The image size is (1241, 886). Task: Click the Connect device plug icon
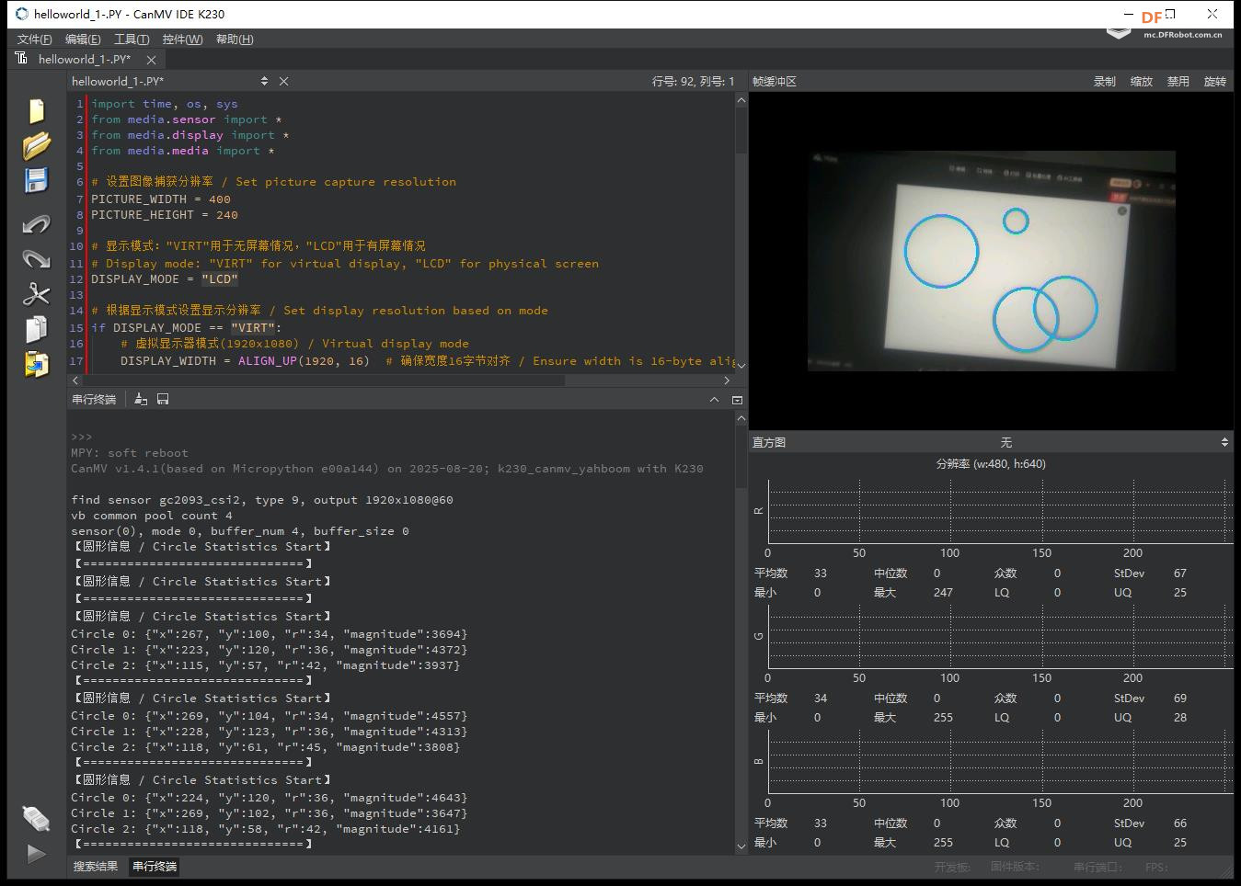pos(36,817)
